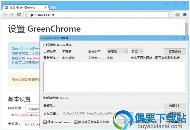
Task: Click the 设置 GreenChrome page heading
Action: tap(44, 29)
